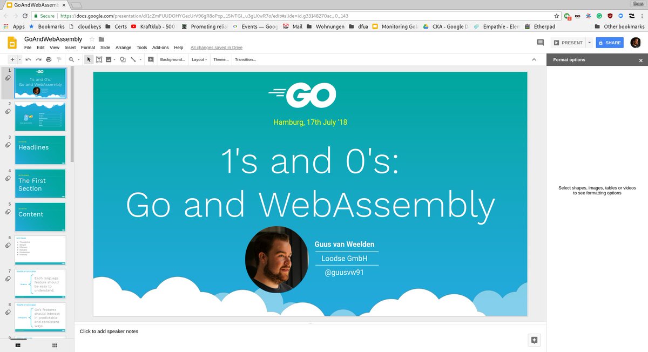
Task: Click the Print icon
Action: (49, 59)
